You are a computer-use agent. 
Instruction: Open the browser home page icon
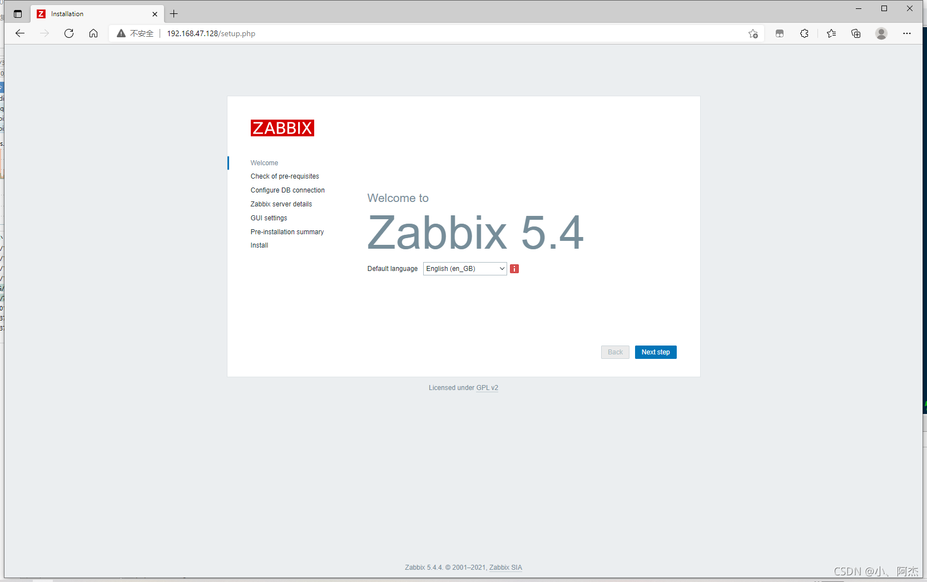[x=93, y=33]
